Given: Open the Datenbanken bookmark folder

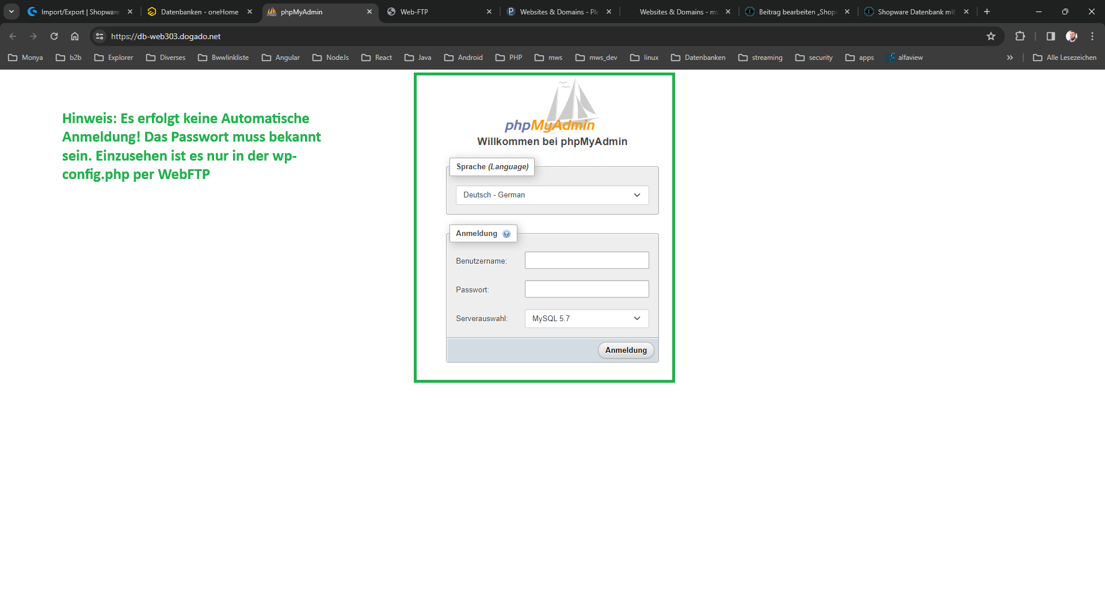Looking at the screenshot, I should point(698,58).
